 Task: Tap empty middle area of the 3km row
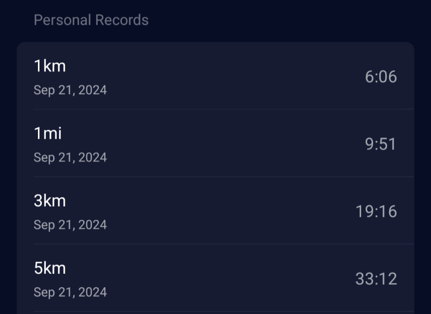(x=224, y=211)
